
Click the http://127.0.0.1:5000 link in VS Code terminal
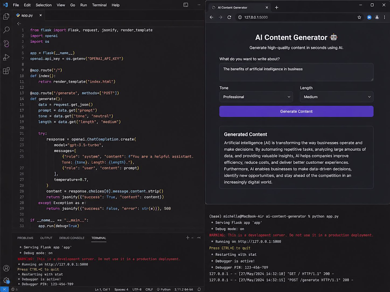(66, 264)
